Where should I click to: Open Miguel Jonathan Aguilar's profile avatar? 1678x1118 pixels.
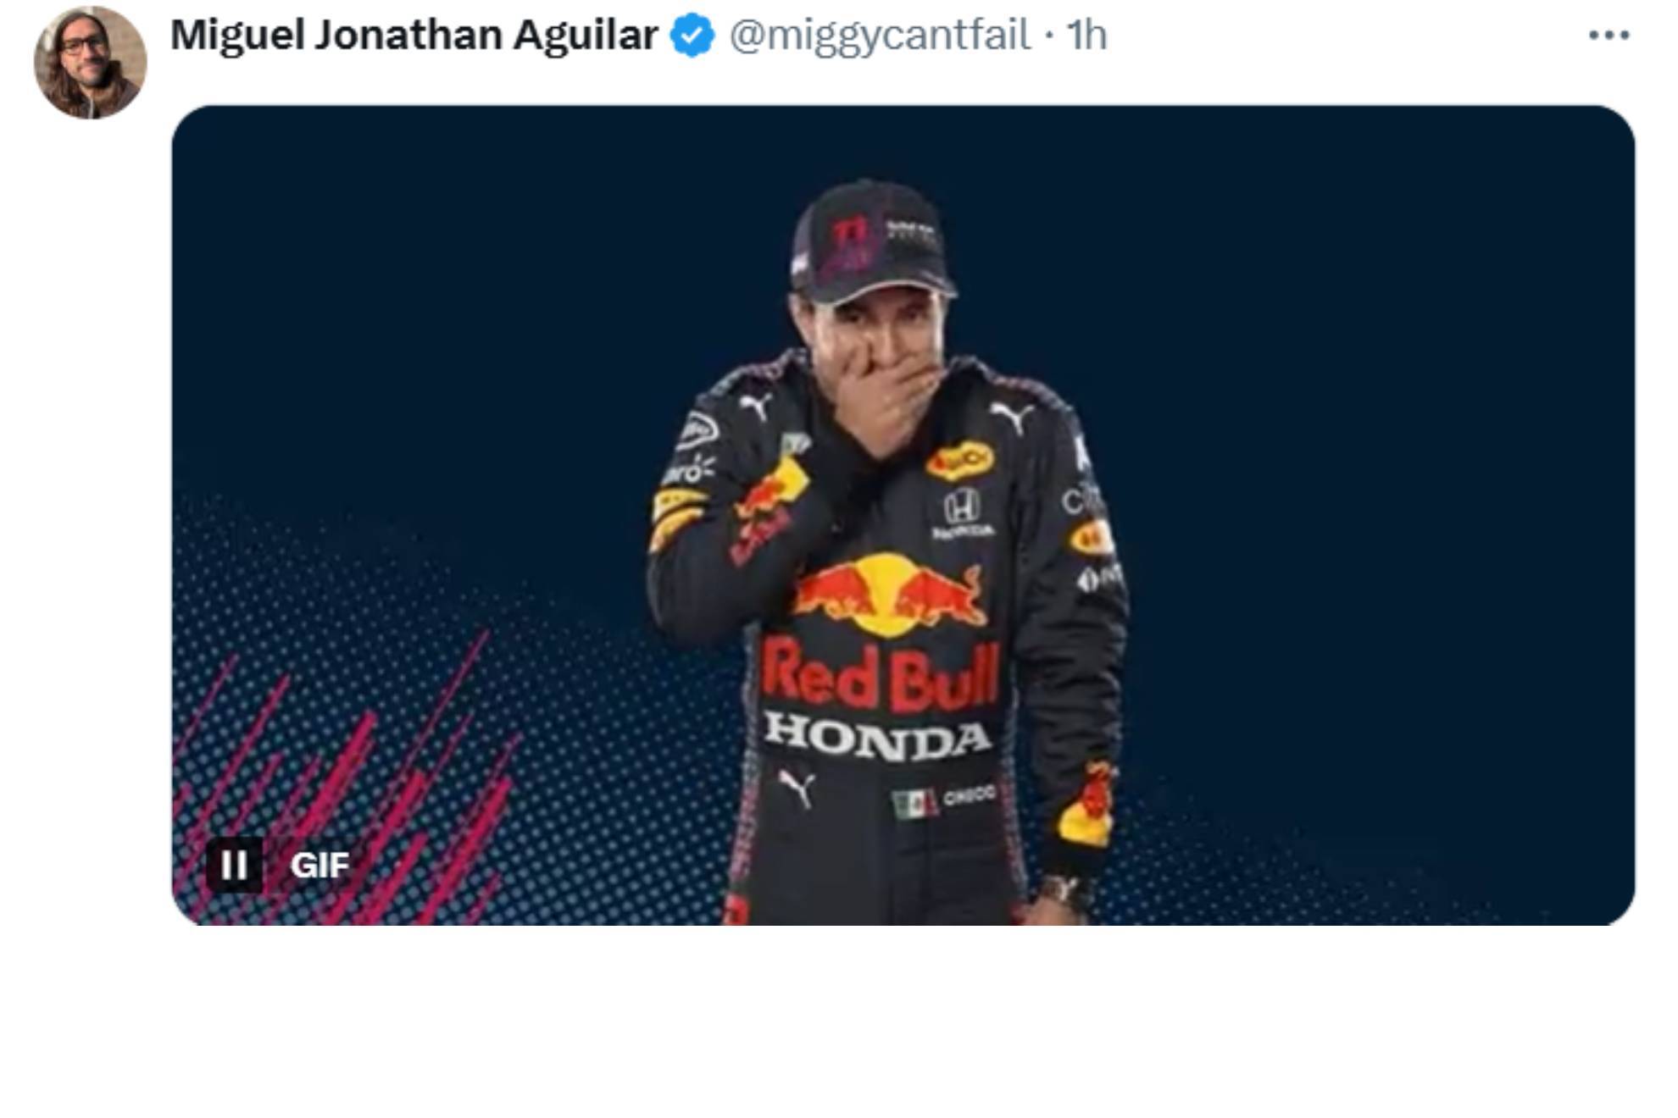(x=91, y=63)
